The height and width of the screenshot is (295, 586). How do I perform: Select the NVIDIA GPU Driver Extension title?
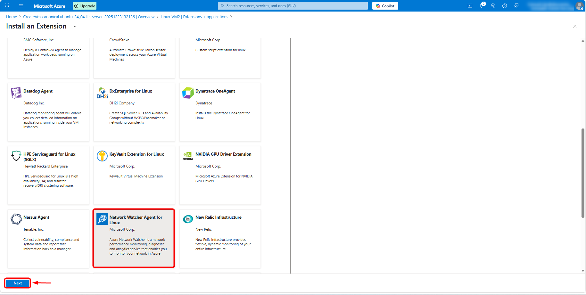[x=223, y=154]
